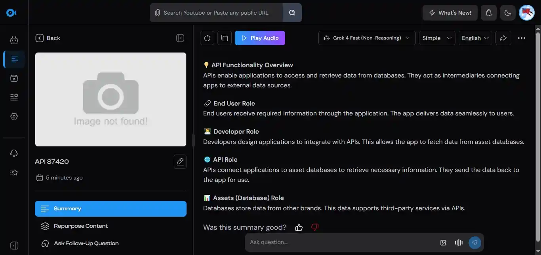Click the voice waveform icon in question box

pyautogui.click(x=459, y=243)
